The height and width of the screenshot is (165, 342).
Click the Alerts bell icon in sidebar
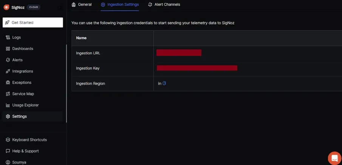pyautogui.click(x=8, y=60)
